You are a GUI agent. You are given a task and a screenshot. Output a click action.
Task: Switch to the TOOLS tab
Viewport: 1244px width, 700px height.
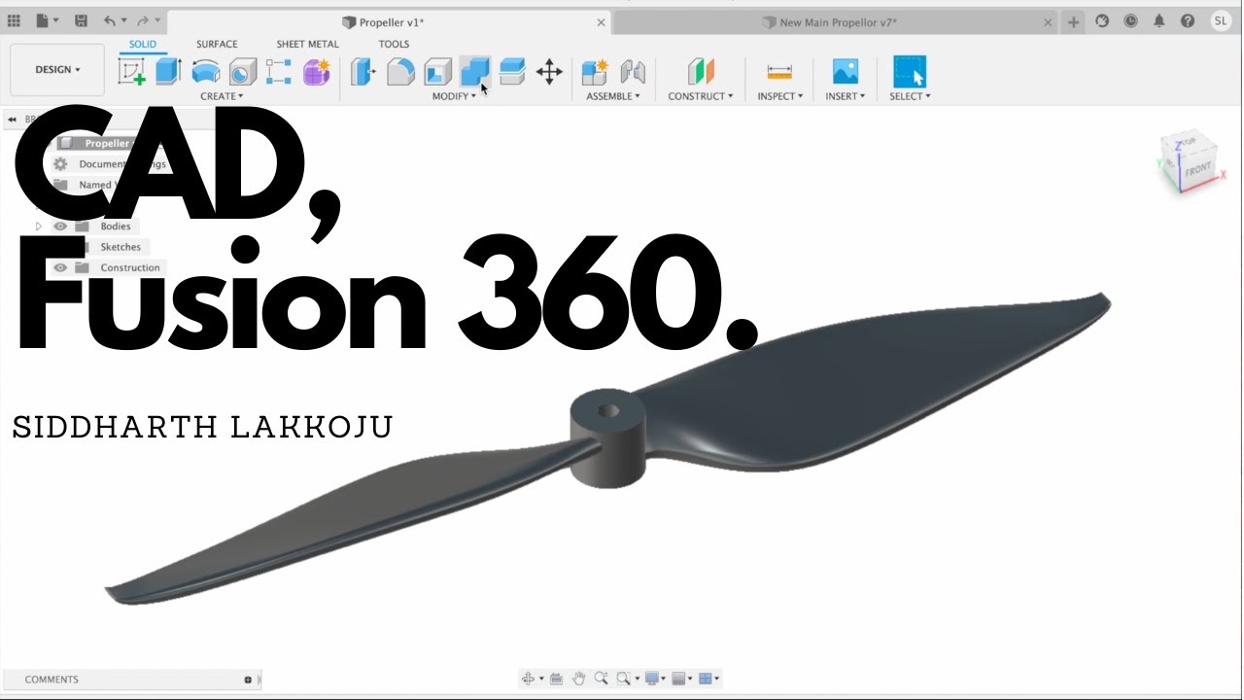coord(394,44)
